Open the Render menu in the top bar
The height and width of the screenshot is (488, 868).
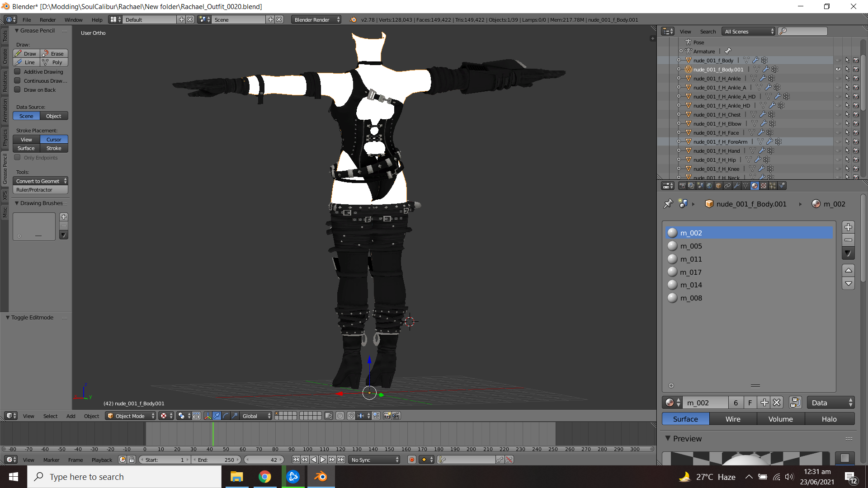click(47, 19)
